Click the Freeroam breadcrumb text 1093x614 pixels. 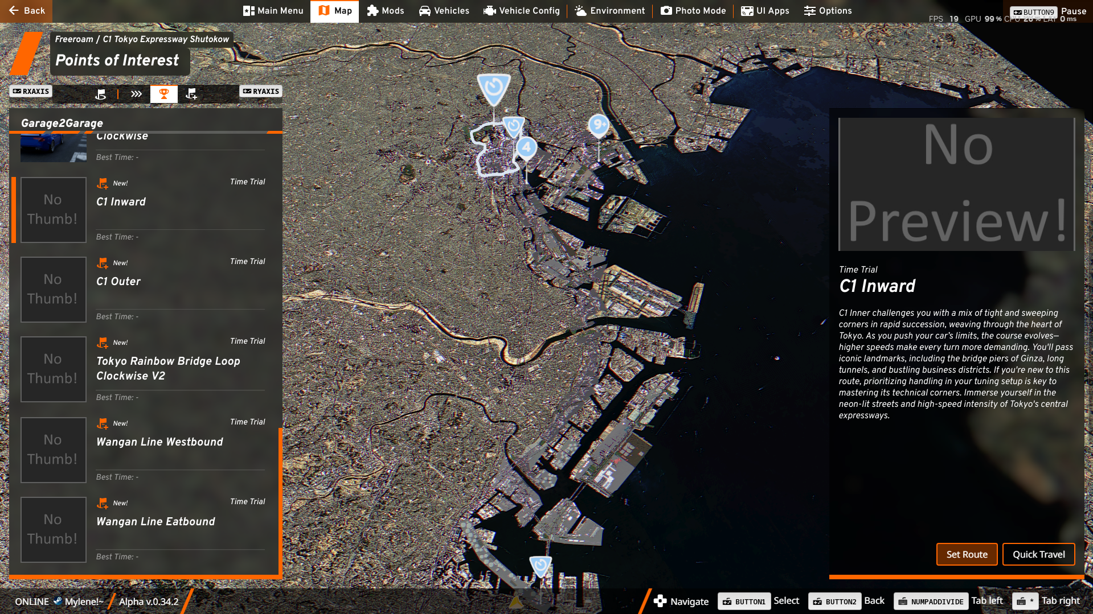[x=74, y=39]
